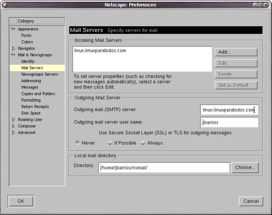The width and height of the screenshot is (272, 215).
Task: Select Identity under Mail & Newsgroups
Action: (28, 61)
